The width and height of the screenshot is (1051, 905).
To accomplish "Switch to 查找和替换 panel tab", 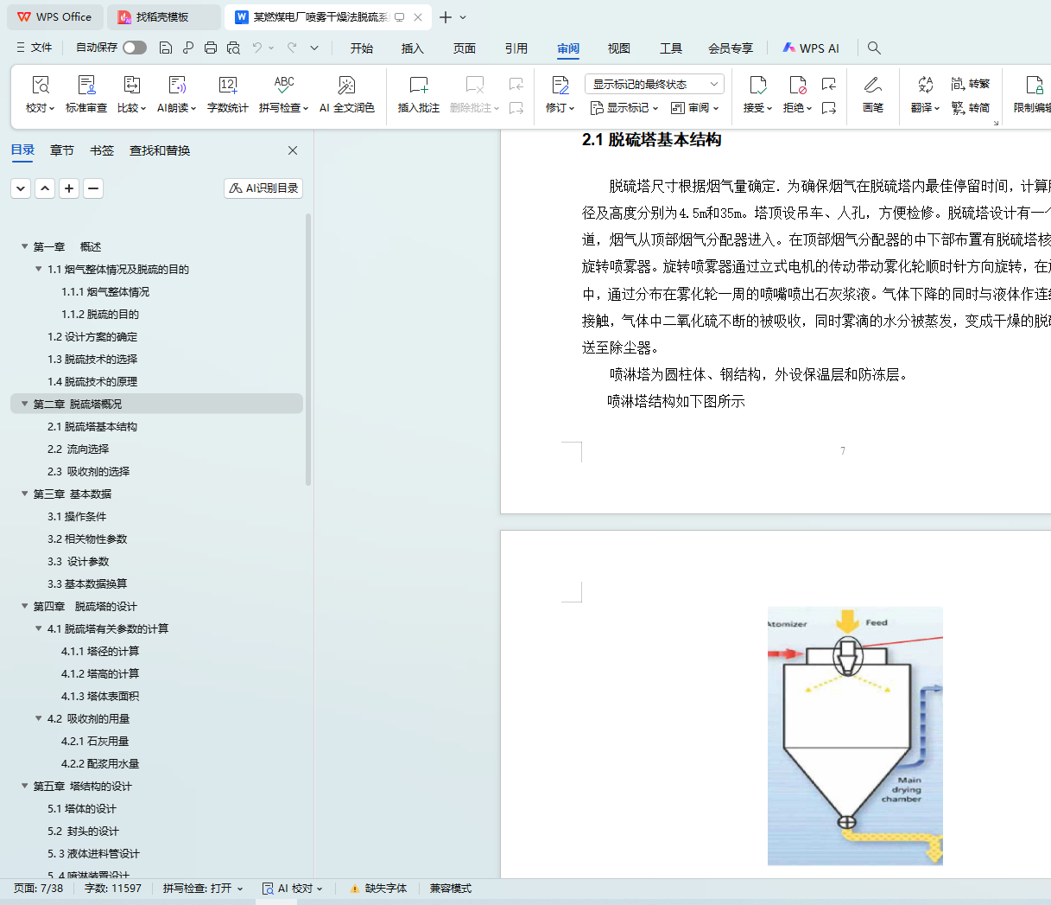I will point(160,150).
